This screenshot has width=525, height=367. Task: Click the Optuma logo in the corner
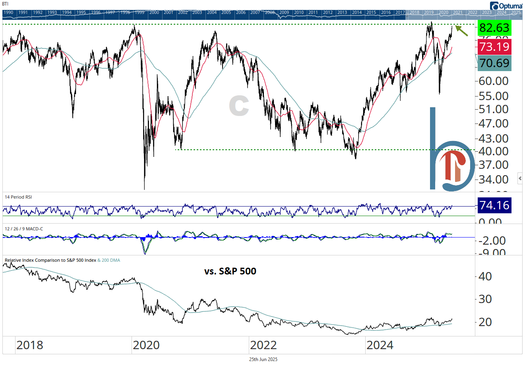click(506, 6)
